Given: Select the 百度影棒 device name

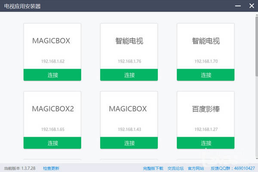Looking at the screenshot, I should pos(206,109).
